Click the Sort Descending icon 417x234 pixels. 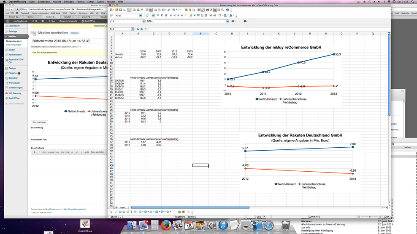click(x=194, y=10)
